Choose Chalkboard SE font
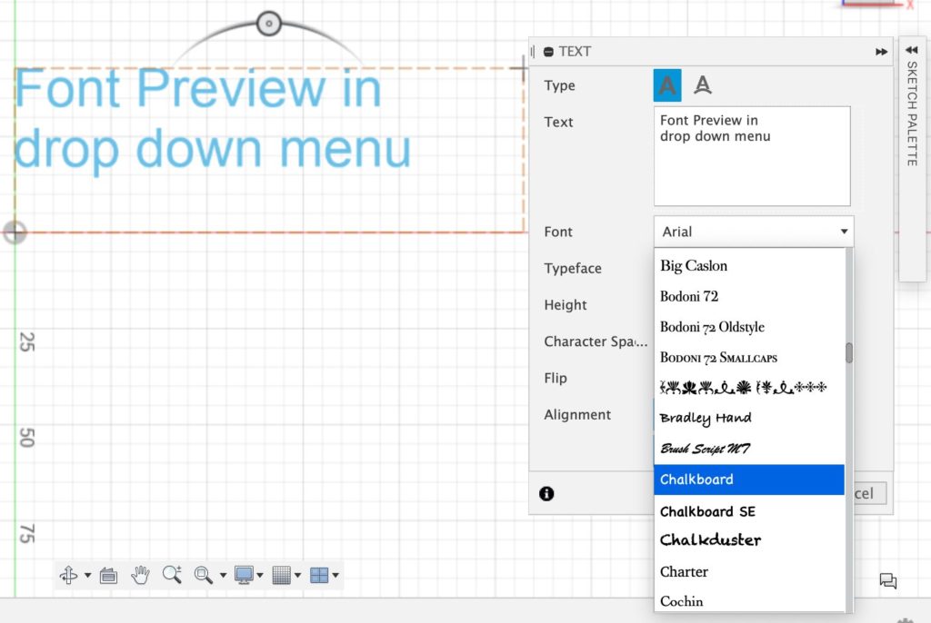The height and width of the screenshot is (623, 931). (x=749, y=511)
